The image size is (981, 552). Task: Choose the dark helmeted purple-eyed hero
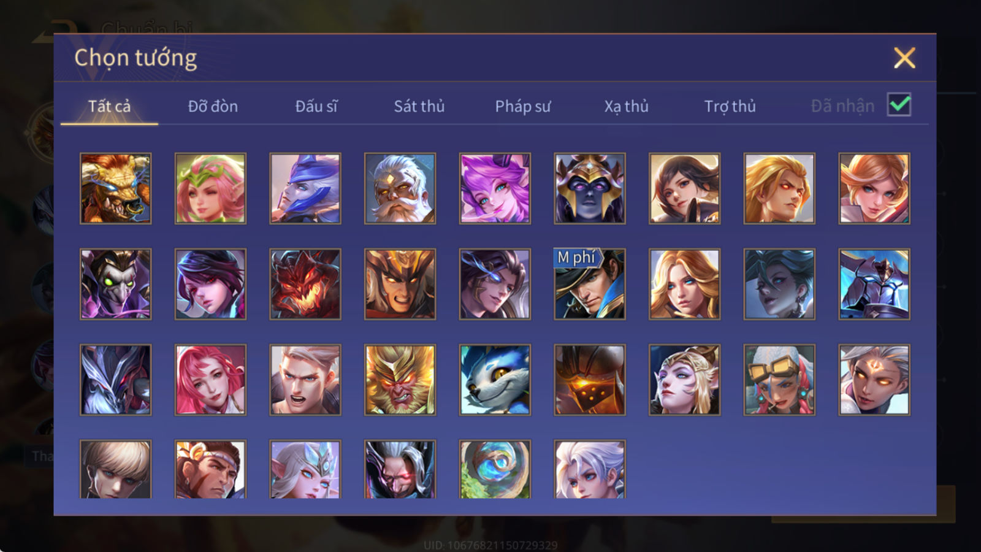pyautogui.click(x=590, y=188)
